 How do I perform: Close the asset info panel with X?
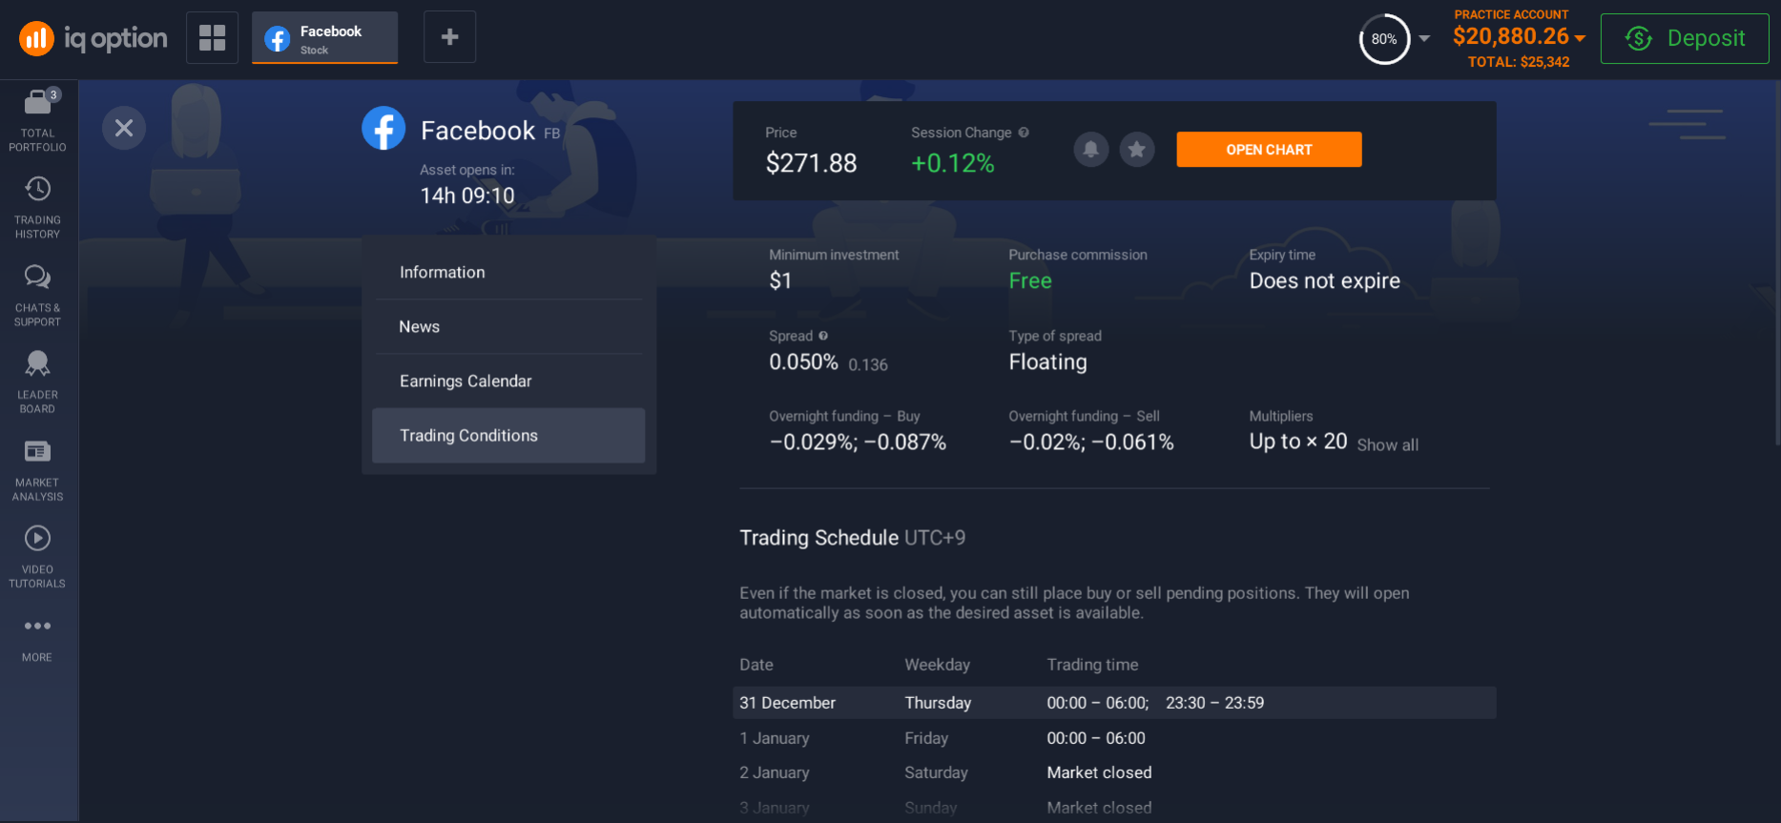click(x=124, y=128)
